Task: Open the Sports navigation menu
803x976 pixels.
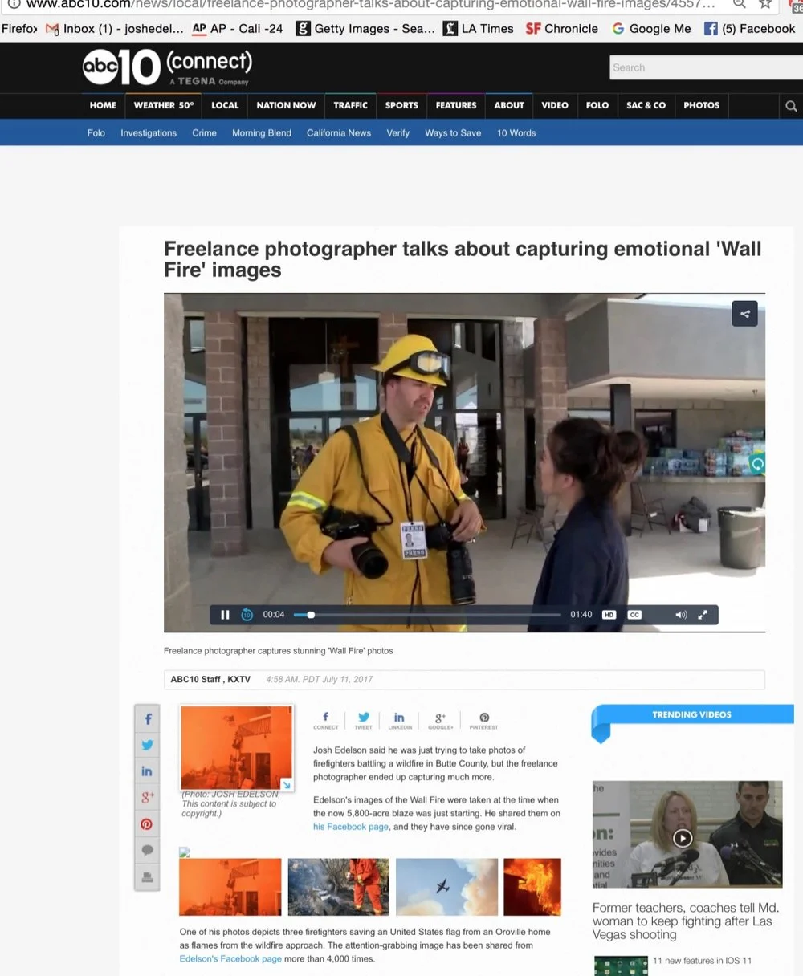Action: [x=401, y=105]
